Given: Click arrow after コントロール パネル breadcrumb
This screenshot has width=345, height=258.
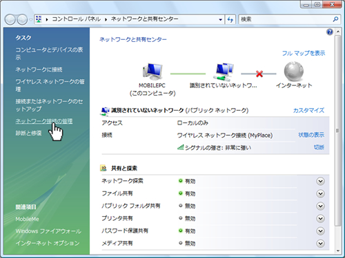Looking at the screenshot, I should pyautogui.click(x=106, y=19).
